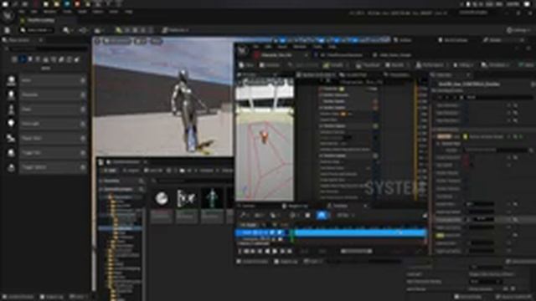Click Import in the Content Browser
The height and width of the screenshot is (301, 536).
[x=131, y=171]
